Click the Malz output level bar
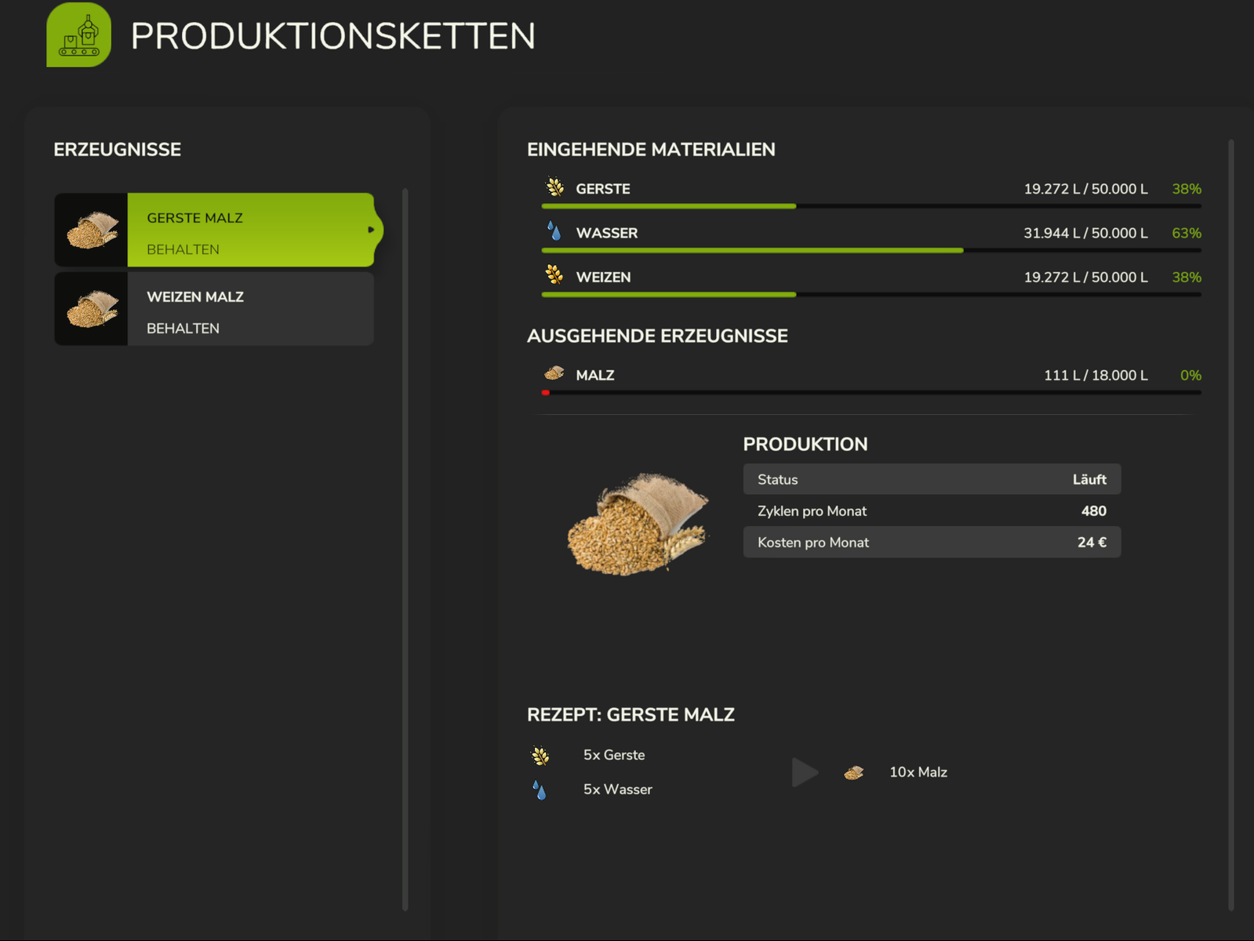 pyautogui.click(x=871, y=392)
